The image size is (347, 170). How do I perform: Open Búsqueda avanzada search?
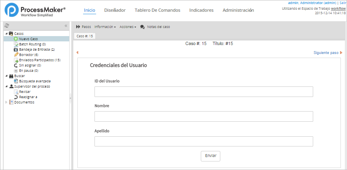[x=35, y=81]
